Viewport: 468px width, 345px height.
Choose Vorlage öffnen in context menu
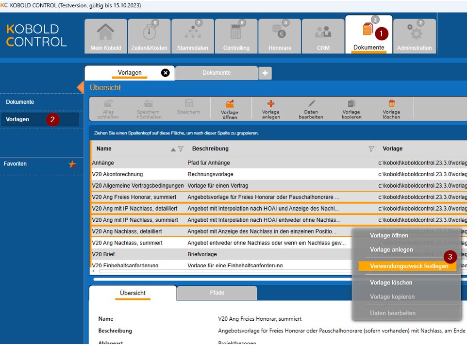point(389,235)
